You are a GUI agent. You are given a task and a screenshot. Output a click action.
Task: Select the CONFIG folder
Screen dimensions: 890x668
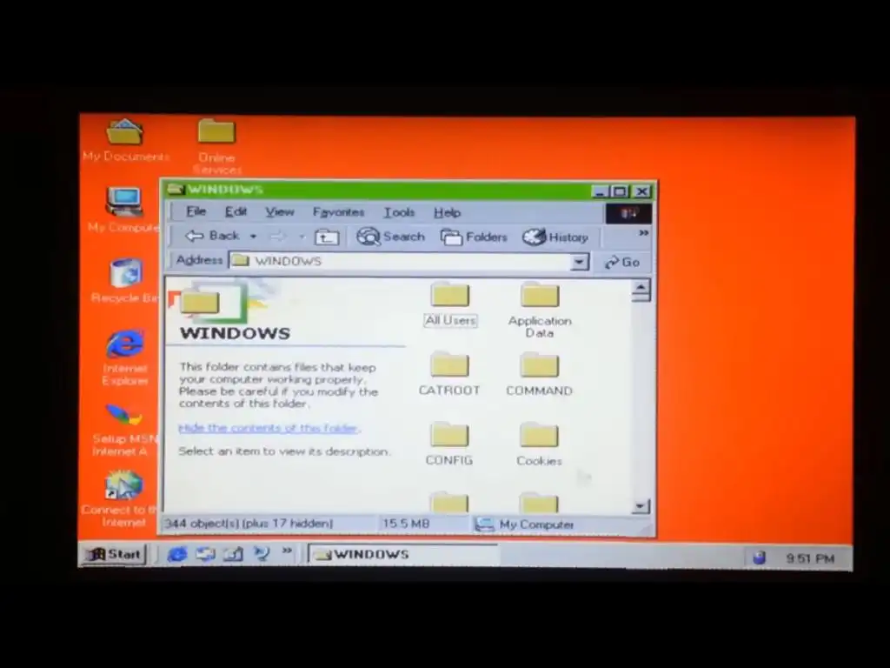pos(449,444)
